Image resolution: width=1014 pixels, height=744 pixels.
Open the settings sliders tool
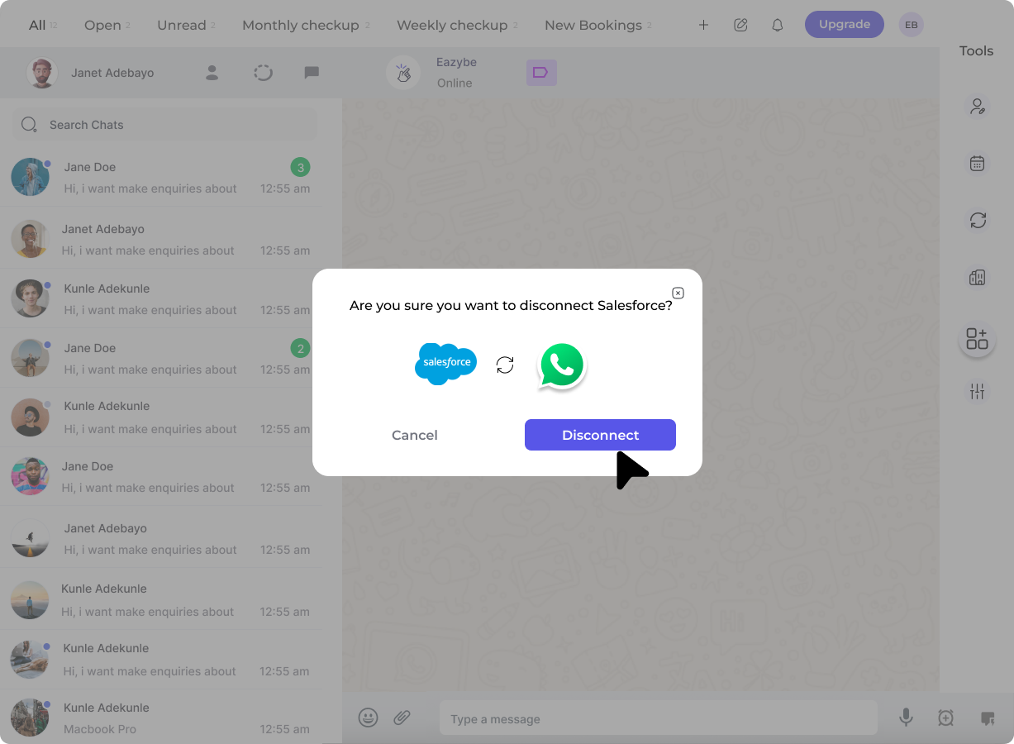point(977,391)
